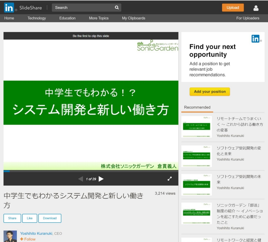Click the LinkedIn logo in the header

[9, 8]
